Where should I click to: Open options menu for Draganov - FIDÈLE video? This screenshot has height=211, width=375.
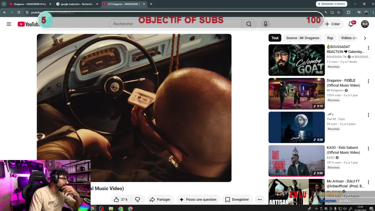[368, 81]
